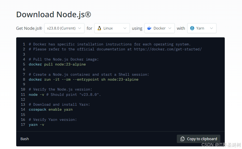This screenshot has width=242, height=149.
Task: Click the "corepack enable yarn" line
Action: tap(51, 110)
